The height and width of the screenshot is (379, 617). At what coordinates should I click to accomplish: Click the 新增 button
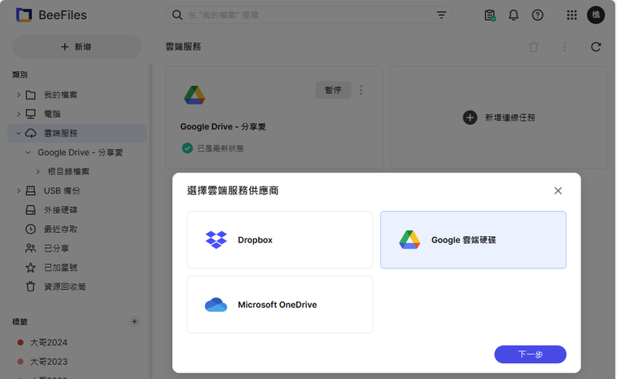click(77, 47)
